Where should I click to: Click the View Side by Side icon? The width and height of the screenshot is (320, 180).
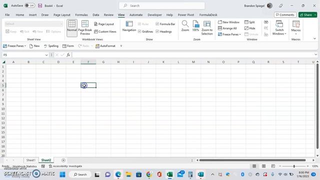(266, 22)
